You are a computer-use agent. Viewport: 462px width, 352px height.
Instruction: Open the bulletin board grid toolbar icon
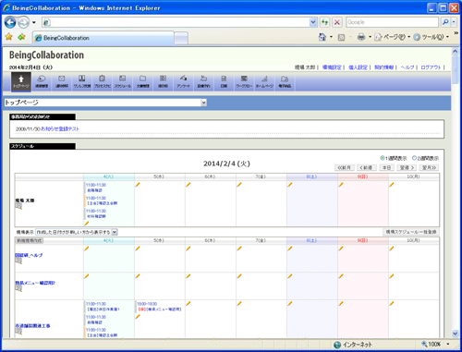click(x=163, y=81)
